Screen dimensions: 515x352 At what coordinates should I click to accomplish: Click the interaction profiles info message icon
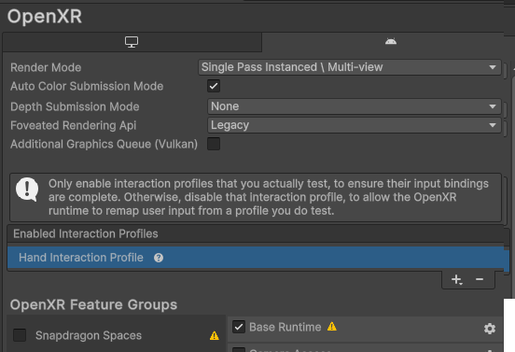[x=27, y=190]
